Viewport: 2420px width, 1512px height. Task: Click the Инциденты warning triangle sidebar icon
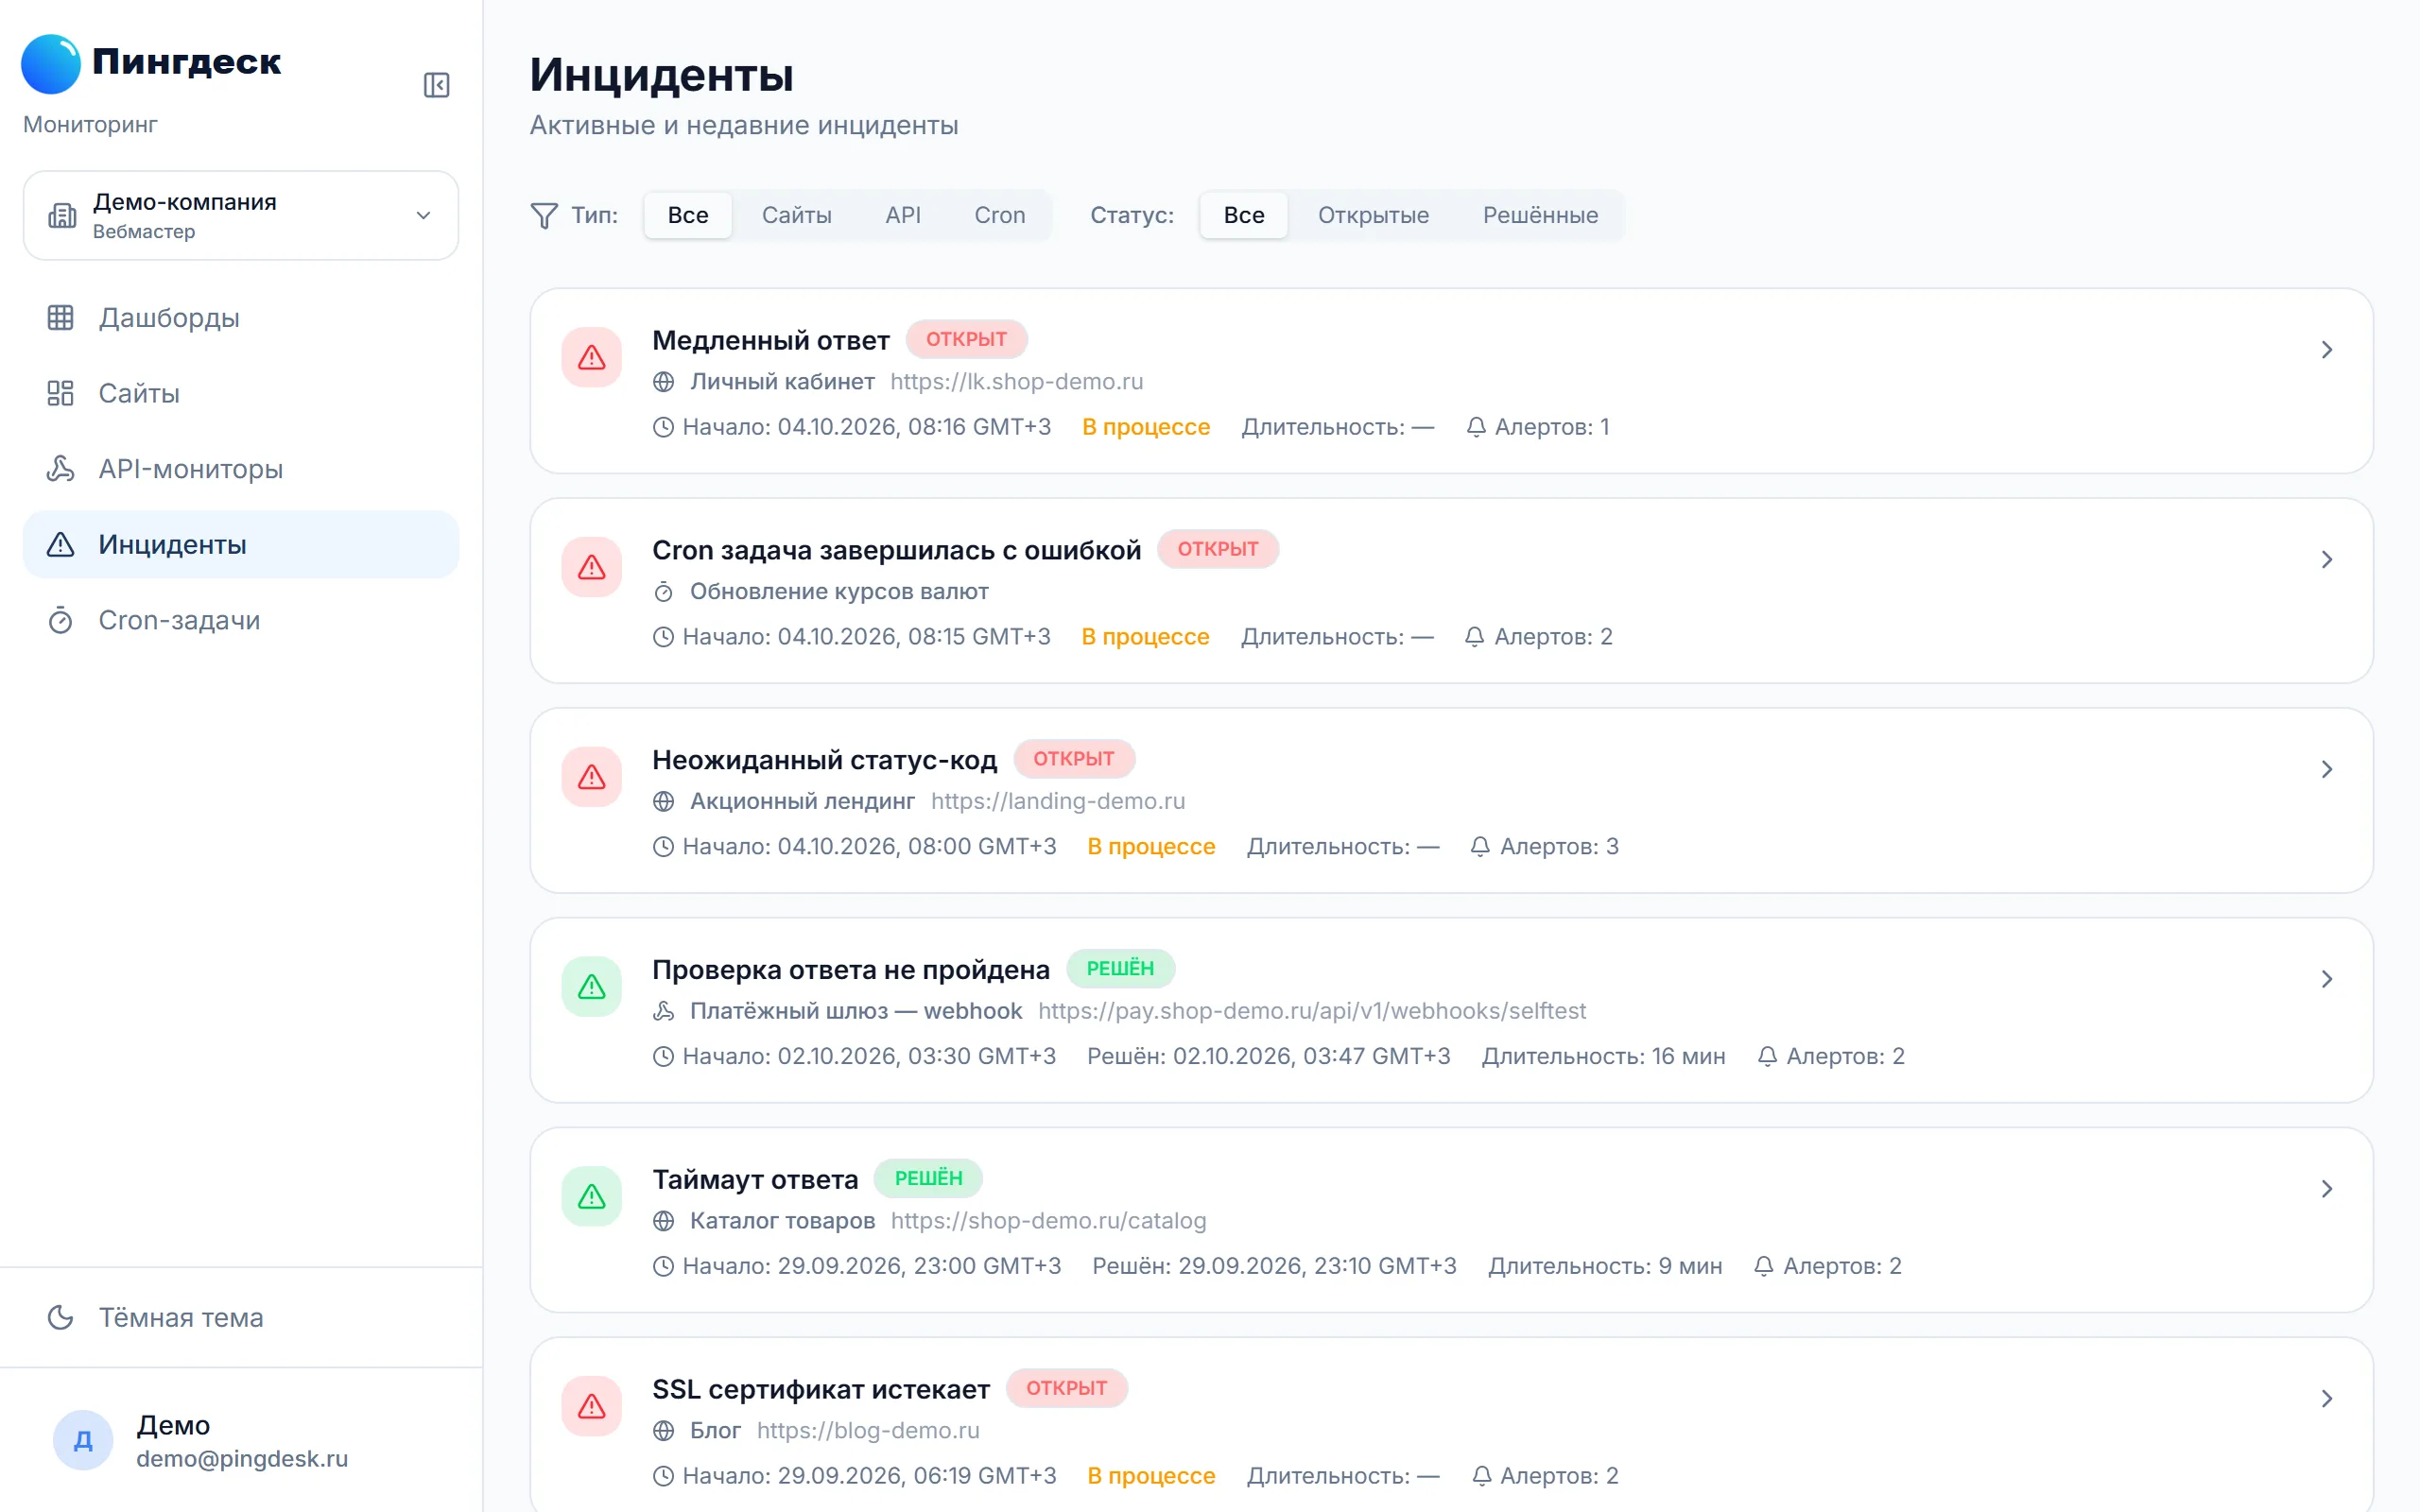(x=60, y=544)
